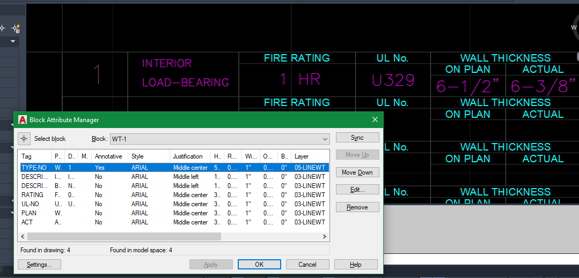Select the RATING attribute row
This screenshot has width=579, height=278.
coord(174,194)
